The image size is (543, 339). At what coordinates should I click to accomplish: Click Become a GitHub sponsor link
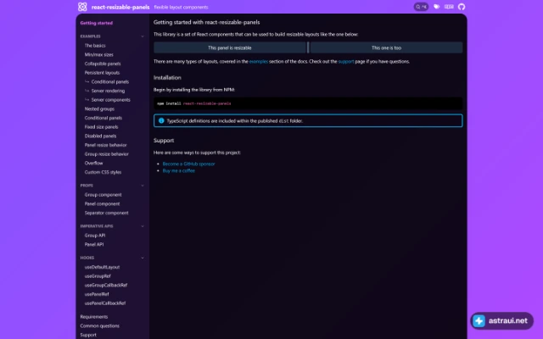[188, 164]
